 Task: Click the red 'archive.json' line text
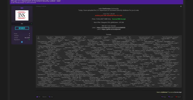pyautogui.click(x=109, y=15)
